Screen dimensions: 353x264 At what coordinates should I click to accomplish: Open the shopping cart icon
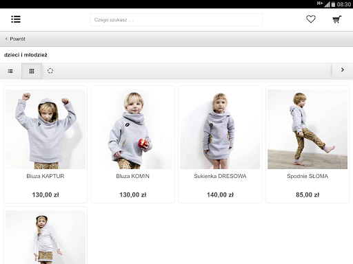(337, 19)
